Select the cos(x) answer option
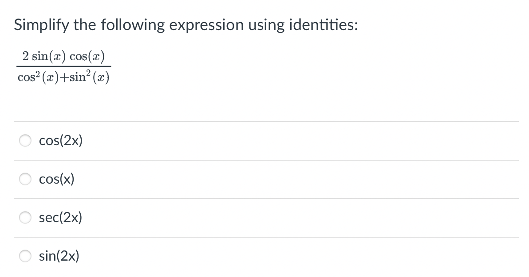This screenshot has width=529, height=277. (25, 179)
